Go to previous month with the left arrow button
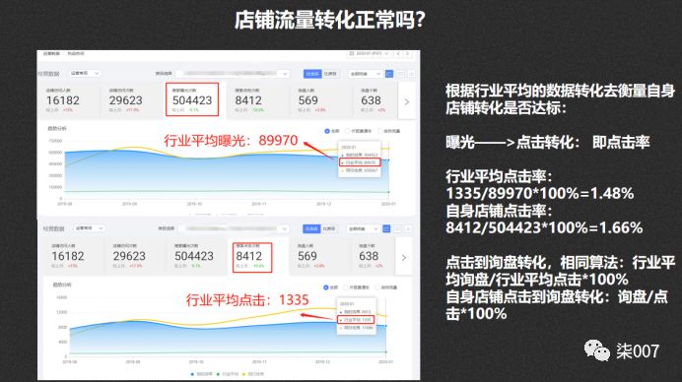Viewport: 682px width, 382px height. 398,53
